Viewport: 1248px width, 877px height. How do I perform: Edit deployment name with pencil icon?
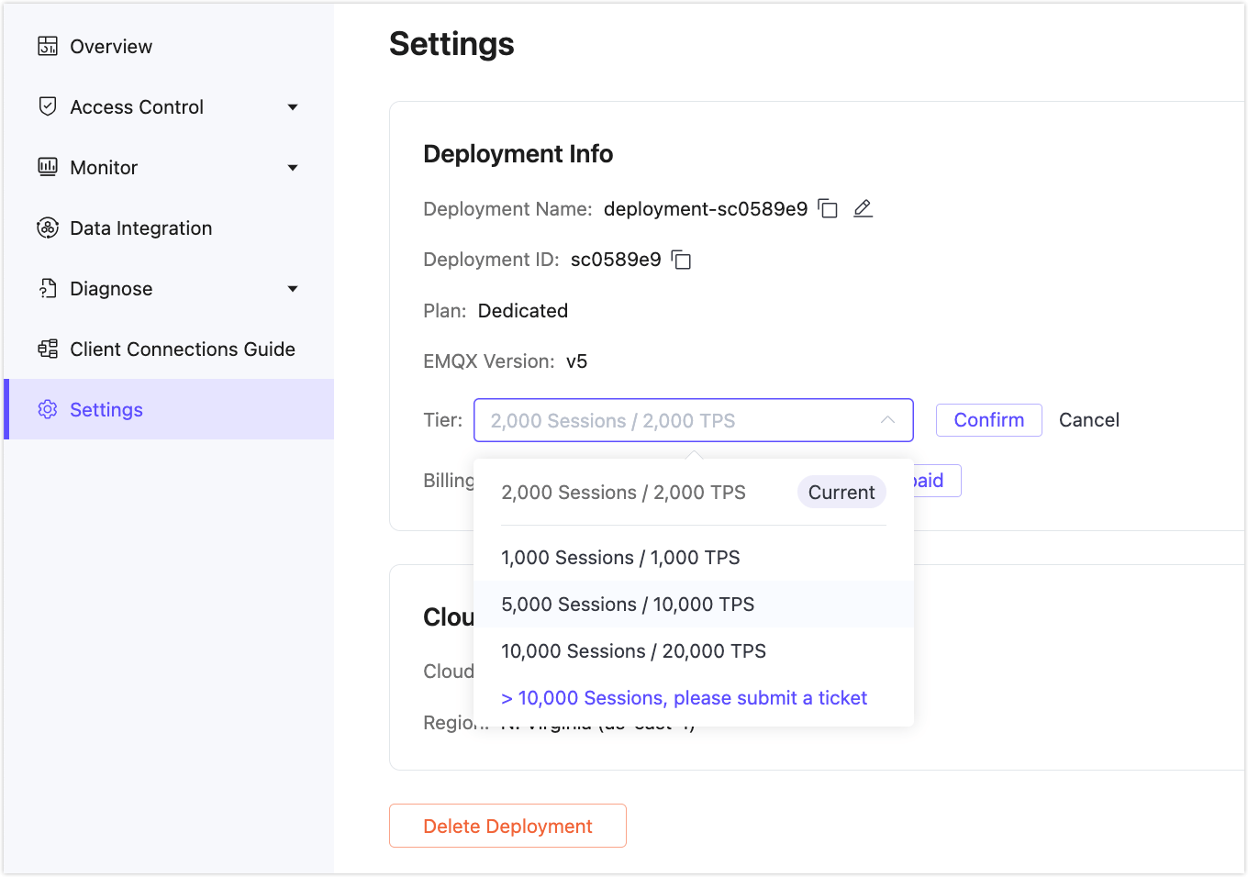coord(863,209)
